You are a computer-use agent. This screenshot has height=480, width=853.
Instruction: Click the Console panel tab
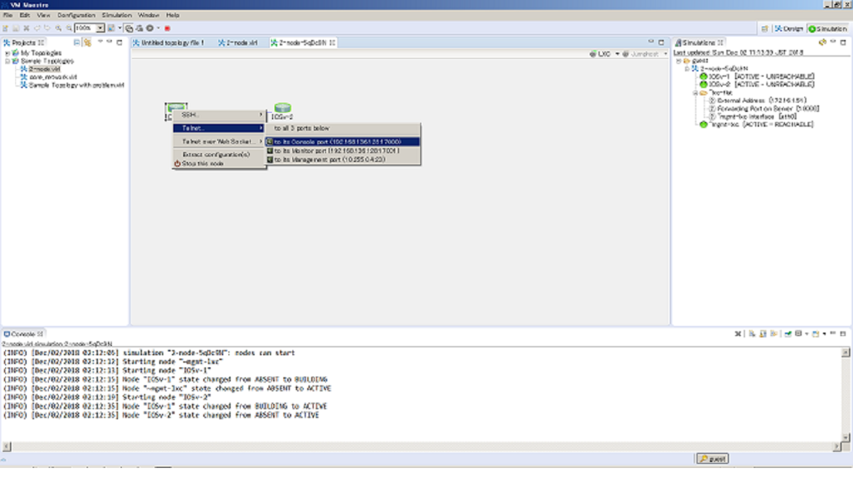[x=23, y=333]
